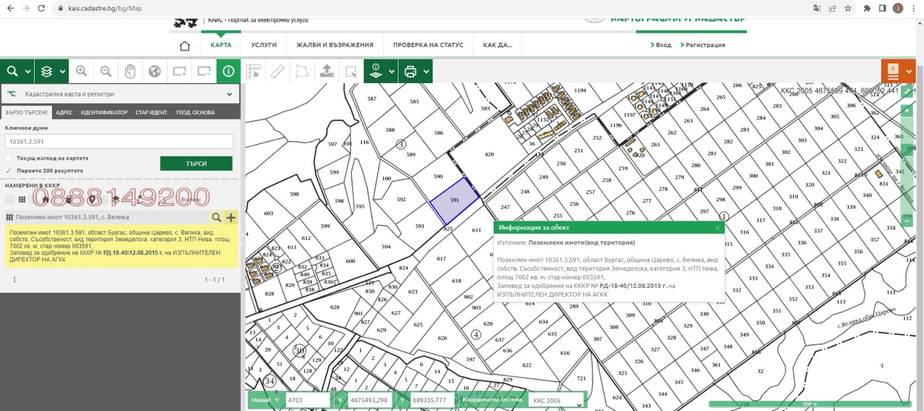Close the 'Информация за обект' popup
The width and height of the screenshot is (924, 411).
tap(717, 228)
